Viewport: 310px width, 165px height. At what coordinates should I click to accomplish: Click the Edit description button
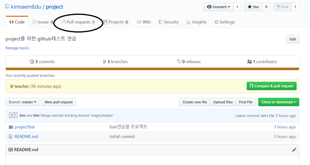point(293,39)
